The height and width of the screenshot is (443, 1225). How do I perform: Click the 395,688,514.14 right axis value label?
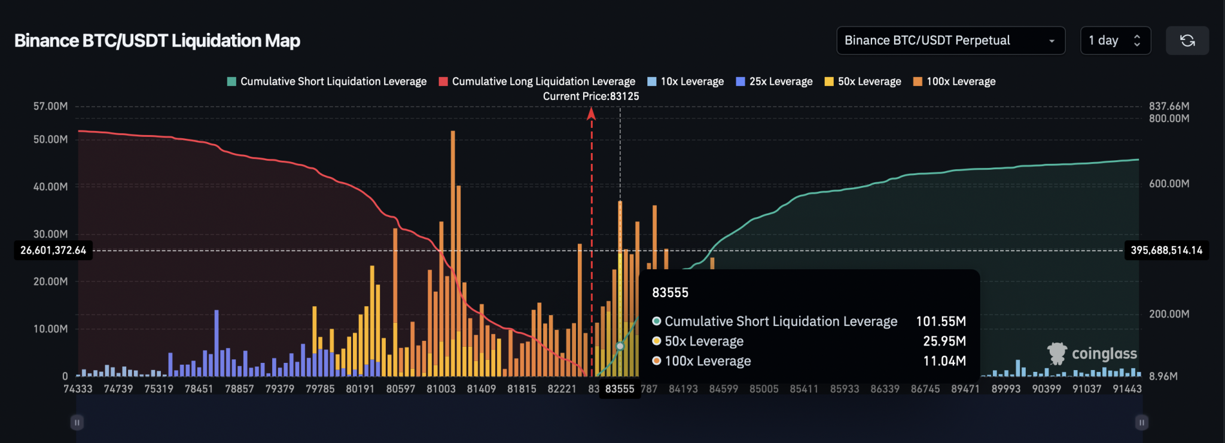[1166, 250]
